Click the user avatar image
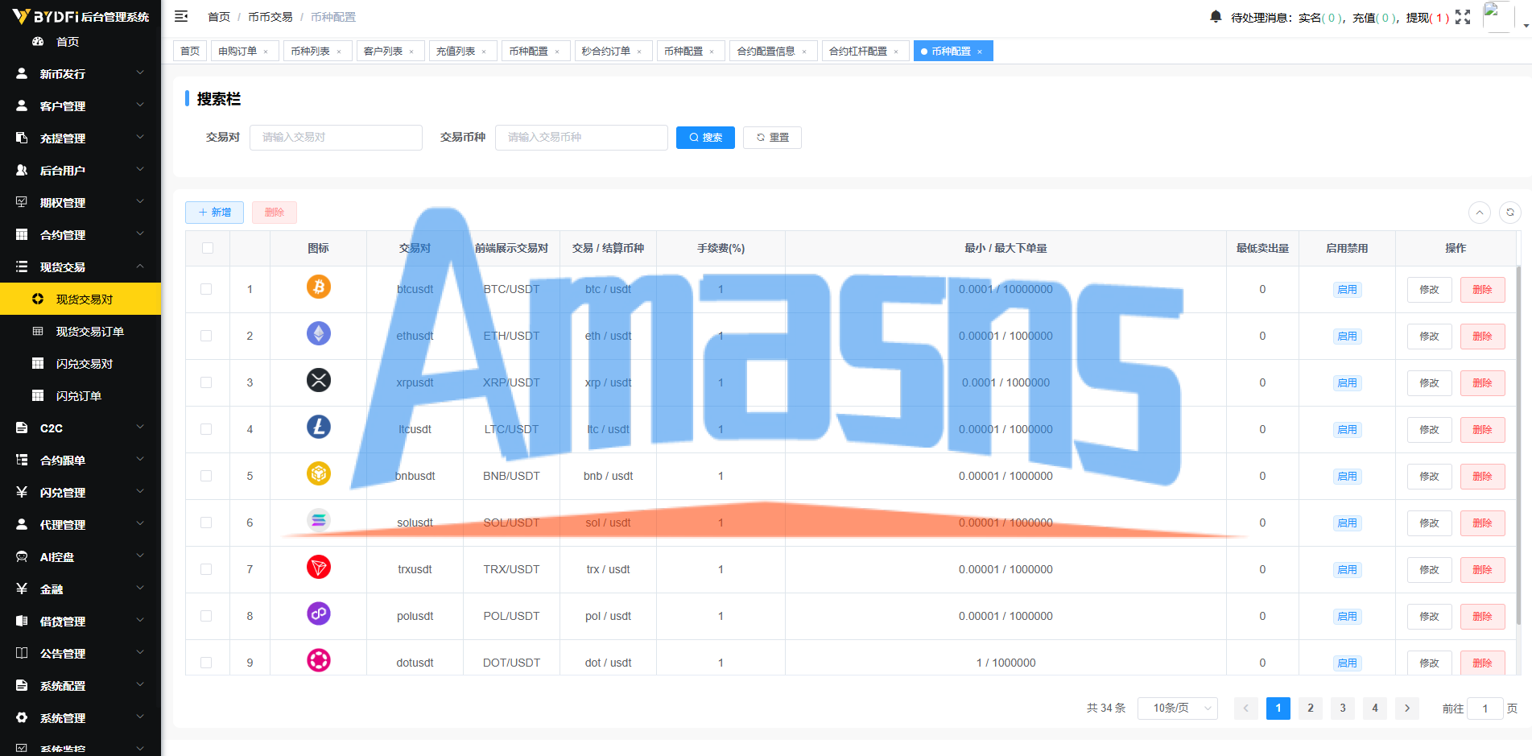This screenshot has width=1532, height=756. (x=1498, y=17)
